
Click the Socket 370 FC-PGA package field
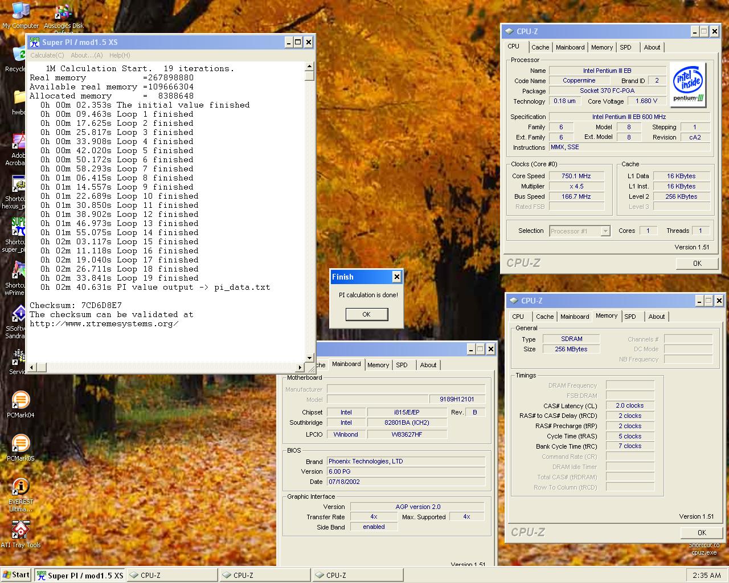pos(607,91)
